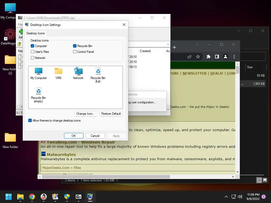Image resolution: width=271 pixels, height=203 pixels.
Task: Switch Explorer to large icons view
Action: coord(265,180)
